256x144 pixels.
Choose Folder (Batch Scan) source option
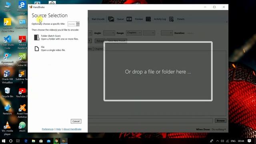[56, 37]
